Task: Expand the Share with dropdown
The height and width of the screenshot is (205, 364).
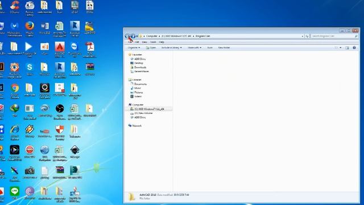Action: (x=195, y=48)
